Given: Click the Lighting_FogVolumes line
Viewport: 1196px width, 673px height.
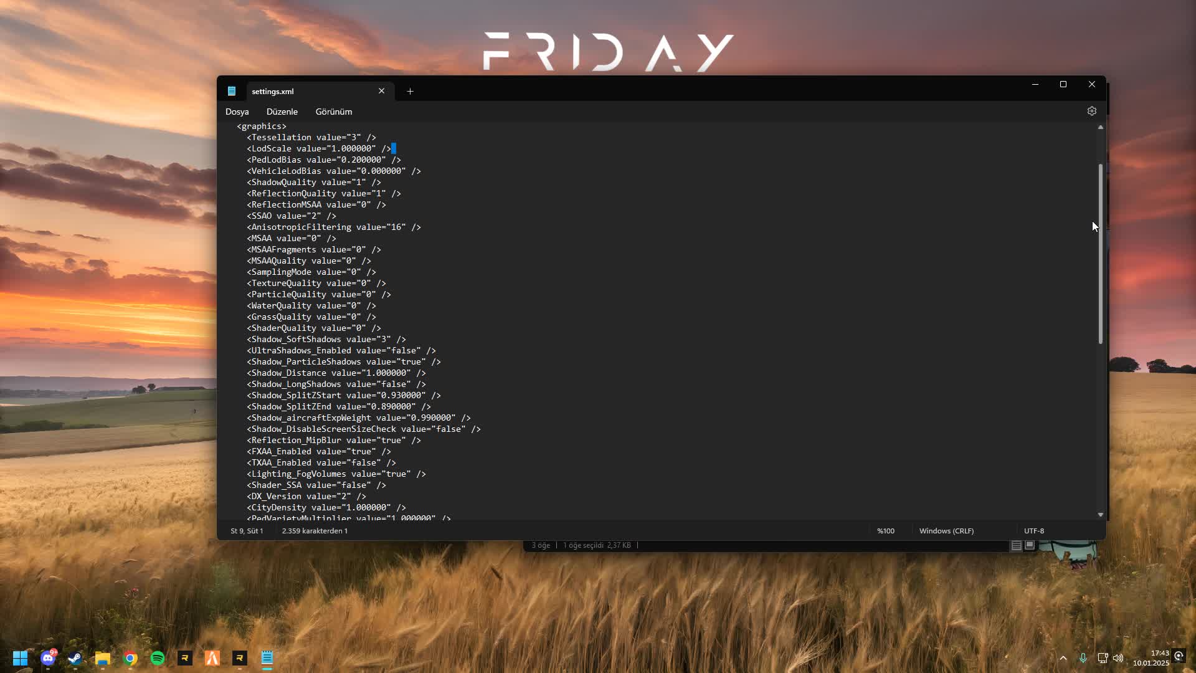Looking at the screenshot, I should [336, 474].
